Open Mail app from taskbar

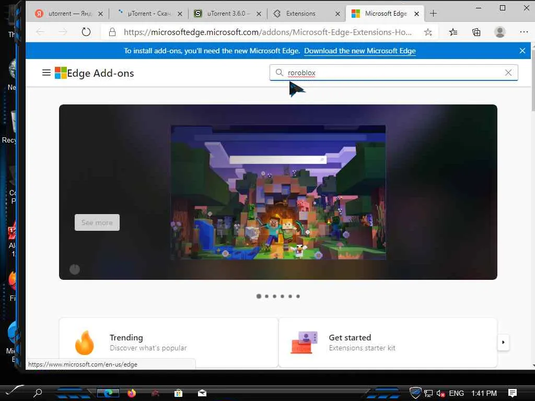[x=202, y=393]
